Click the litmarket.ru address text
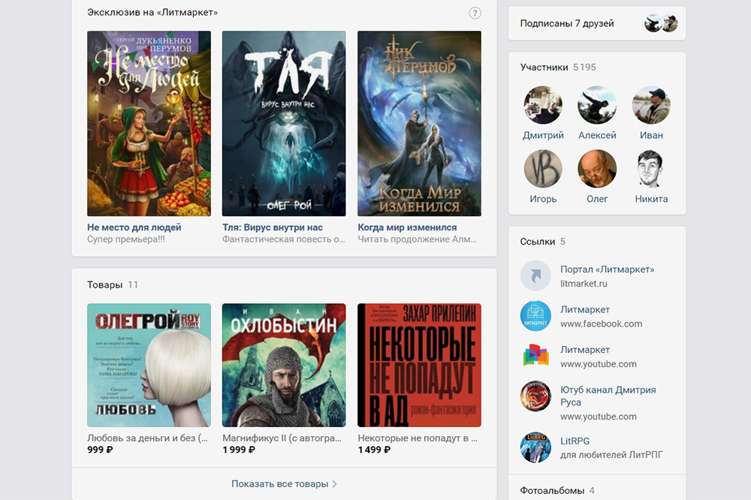 point(584,284)
